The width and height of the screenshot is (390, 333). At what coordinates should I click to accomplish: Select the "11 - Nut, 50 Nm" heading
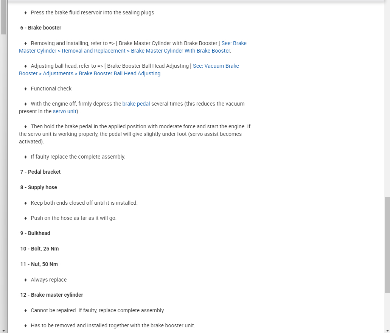39,264
